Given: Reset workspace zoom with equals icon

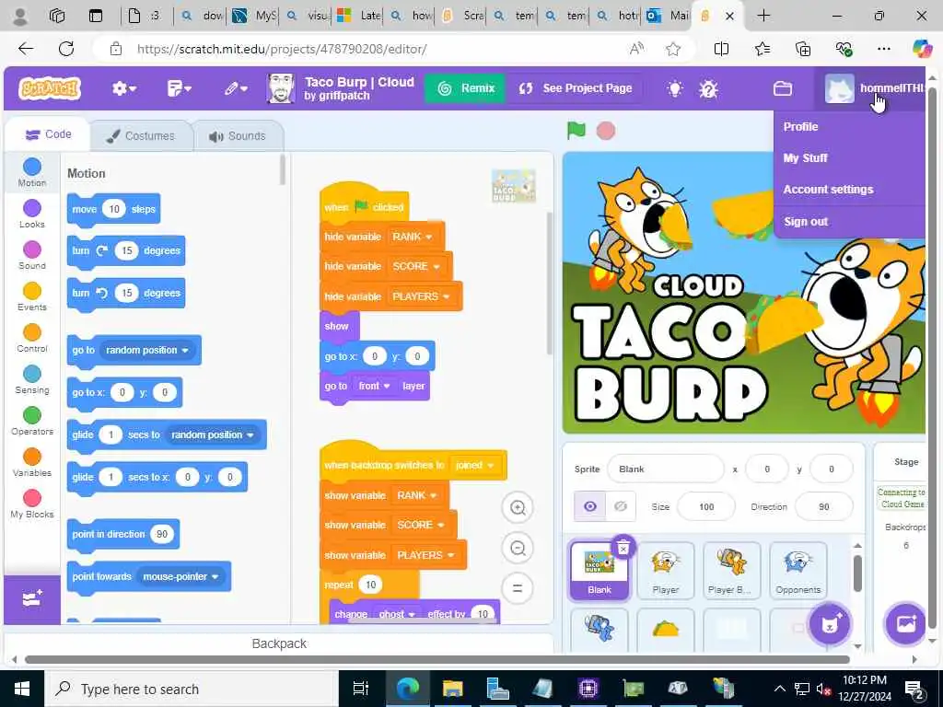Looking at the screenshot, I should click(518, 588).
